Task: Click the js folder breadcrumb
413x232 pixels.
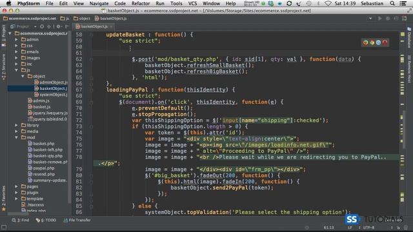Action: point(65,19)
